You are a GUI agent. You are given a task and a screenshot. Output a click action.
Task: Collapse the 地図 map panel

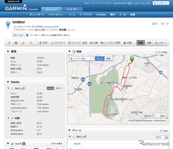click(x=69, y=51)
